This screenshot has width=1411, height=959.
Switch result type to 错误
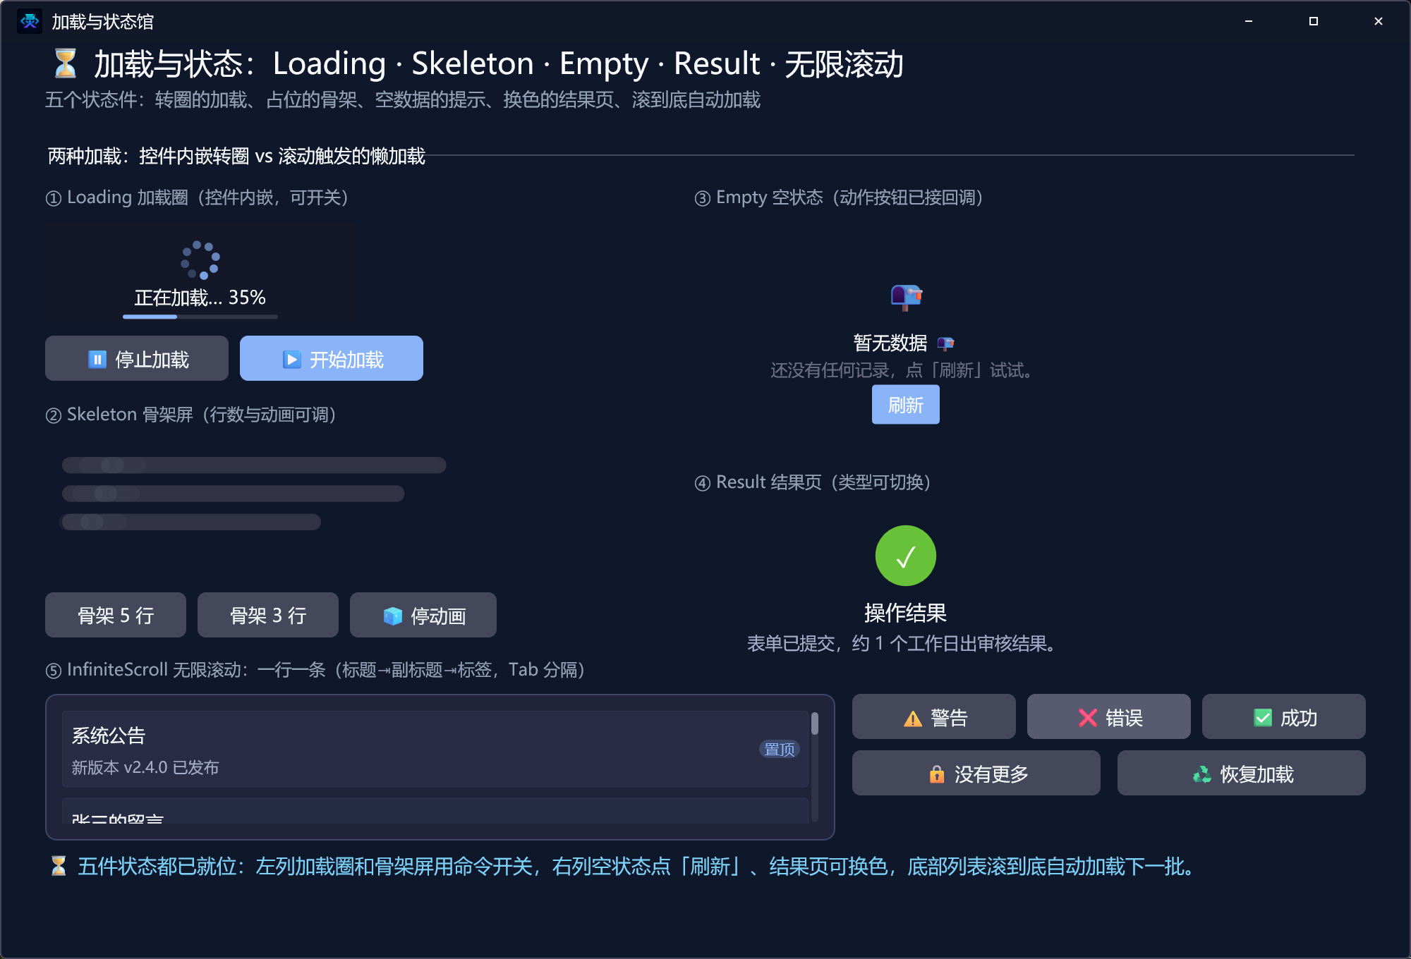tap(1109, 716)
